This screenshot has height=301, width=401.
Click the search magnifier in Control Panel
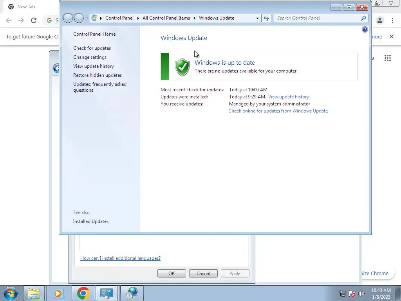tap(363, 18)
